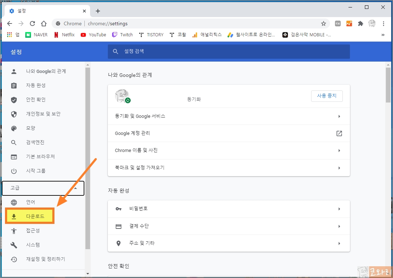The height and width of the screenshot is (278, 393).
Task: Open 검은사막 MOBILE bookmark
Action: coord(307,35)
